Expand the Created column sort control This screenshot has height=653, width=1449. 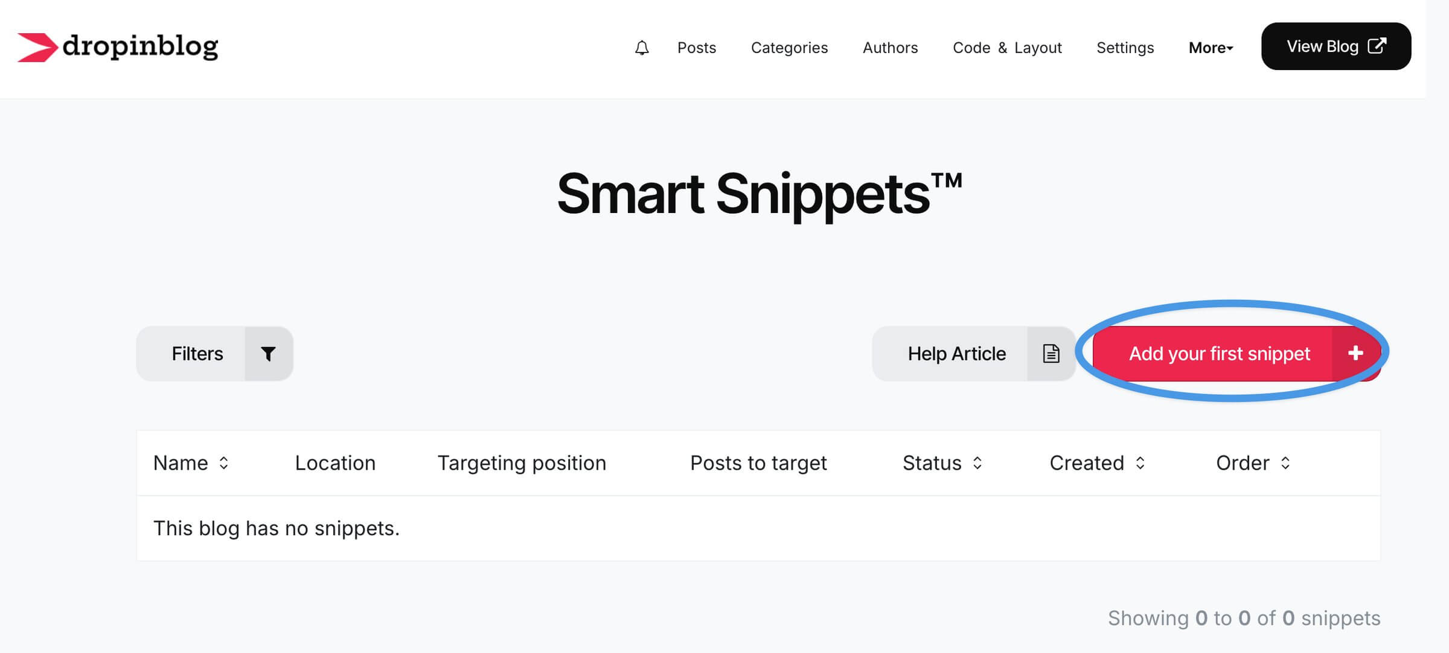(1140, 463)
